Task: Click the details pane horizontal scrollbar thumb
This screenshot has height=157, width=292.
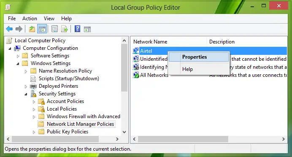Action: [183, 139]
